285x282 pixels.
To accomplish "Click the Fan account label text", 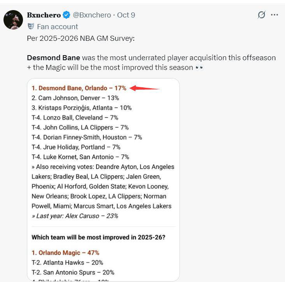I will [58, 26].
